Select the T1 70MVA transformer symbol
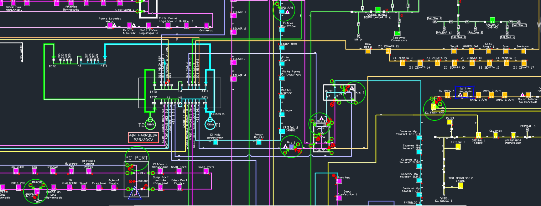This screenshot has height=206, width=541. click(210, 124)
